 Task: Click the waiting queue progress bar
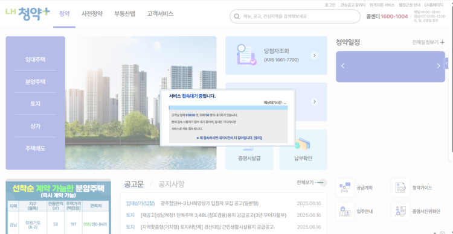click(228, 107)
